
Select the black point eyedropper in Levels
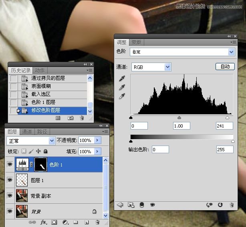click(x=122, y=78)
